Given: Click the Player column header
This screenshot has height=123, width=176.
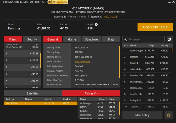Looking at the screenshot, I should point(83,99).
